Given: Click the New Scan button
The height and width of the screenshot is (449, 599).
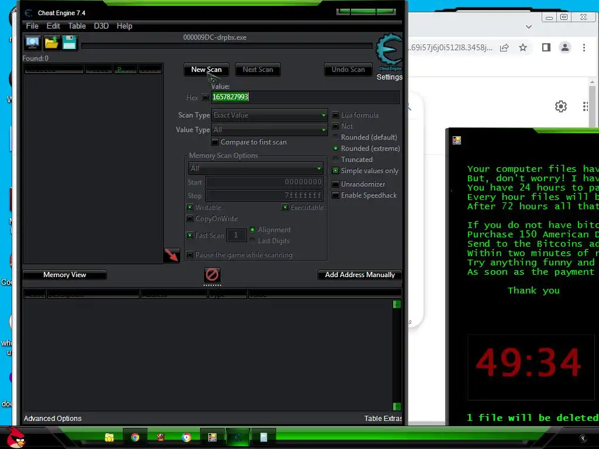Looking at the screenshot, I should [x=206, y=70].
